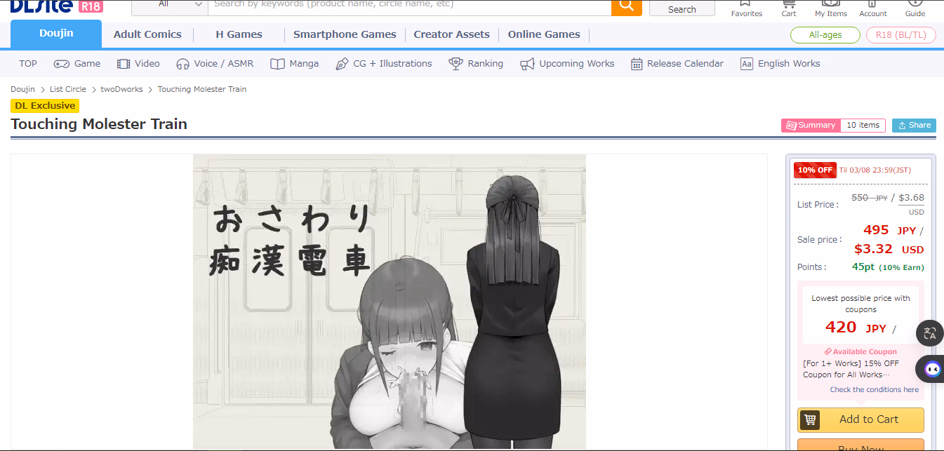
Task: Open the Cart in the header
Action: click(x=789, y=8)
